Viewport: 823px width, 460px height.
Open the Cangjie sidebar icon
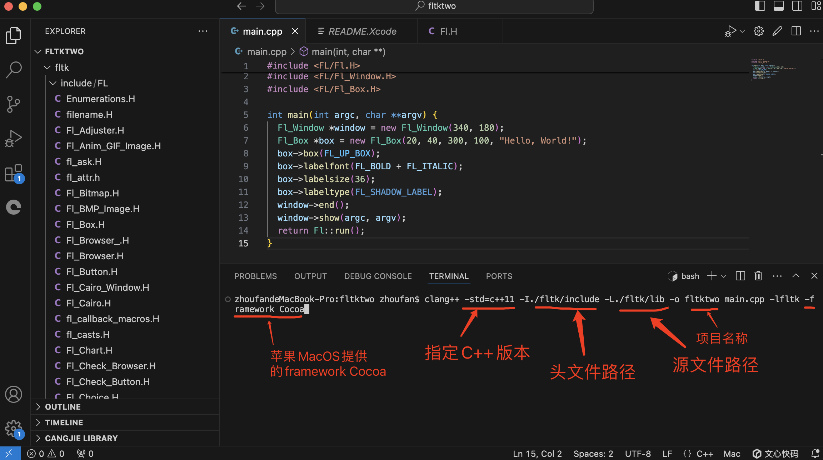[x=14, y=207]
